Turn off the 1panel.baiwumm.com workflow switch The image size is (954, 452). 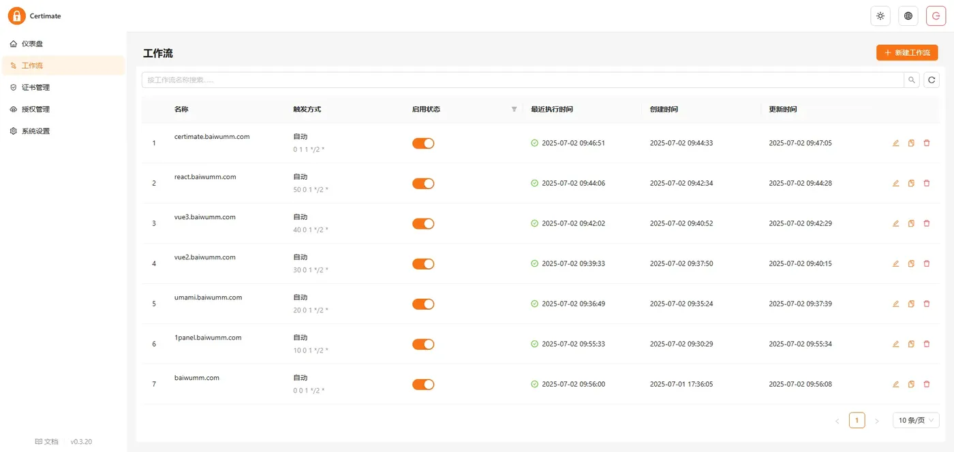click(423, 344)
